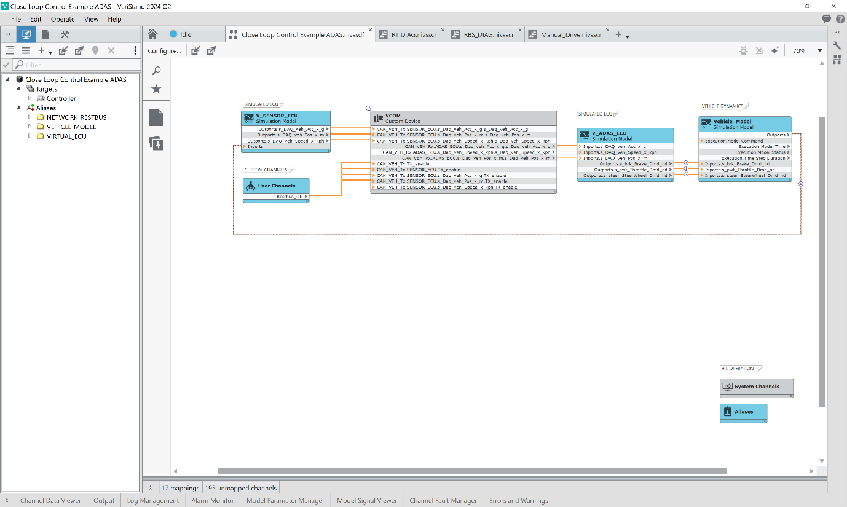Open the tools hammer-wrench tab in left pane
Screen dimensions: 847x507
point(65,34)
